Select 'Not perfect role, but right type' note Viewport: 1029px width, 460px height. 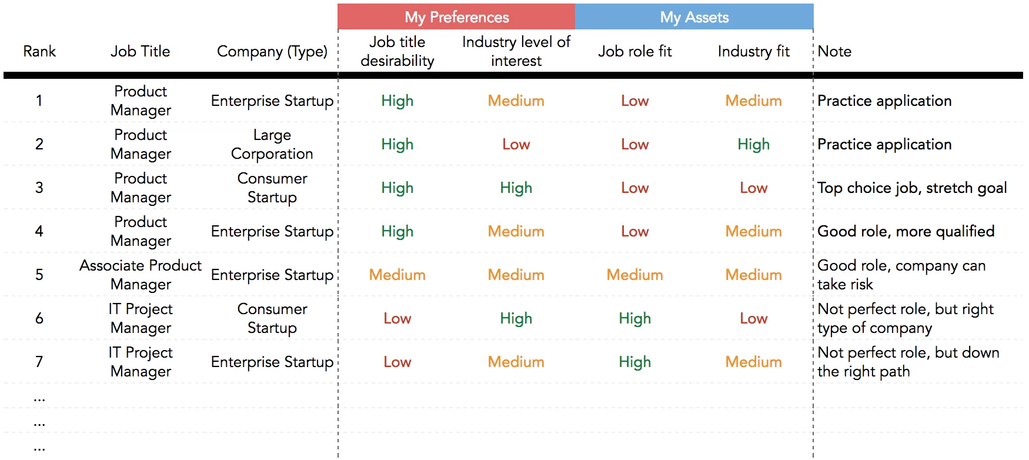pyautogui.click(x=905, y=318)
